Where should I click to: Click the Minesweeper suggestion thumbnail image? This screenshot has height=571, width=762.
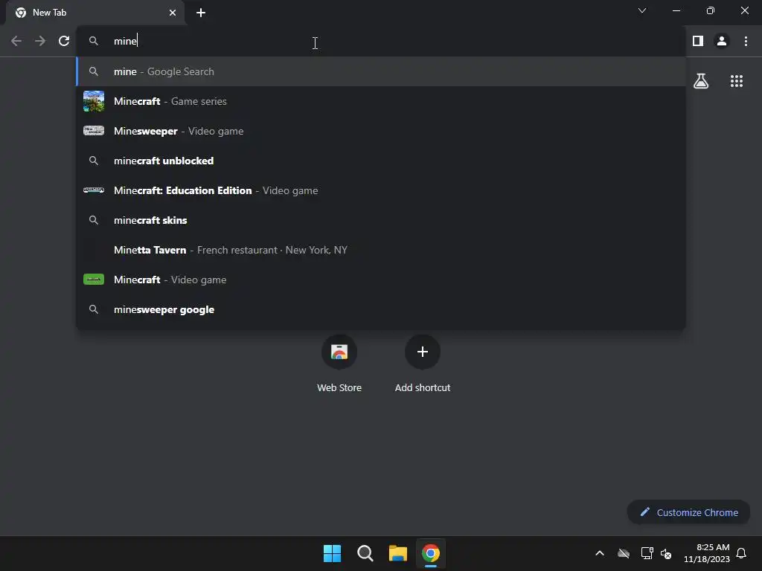tap(94, 131)
